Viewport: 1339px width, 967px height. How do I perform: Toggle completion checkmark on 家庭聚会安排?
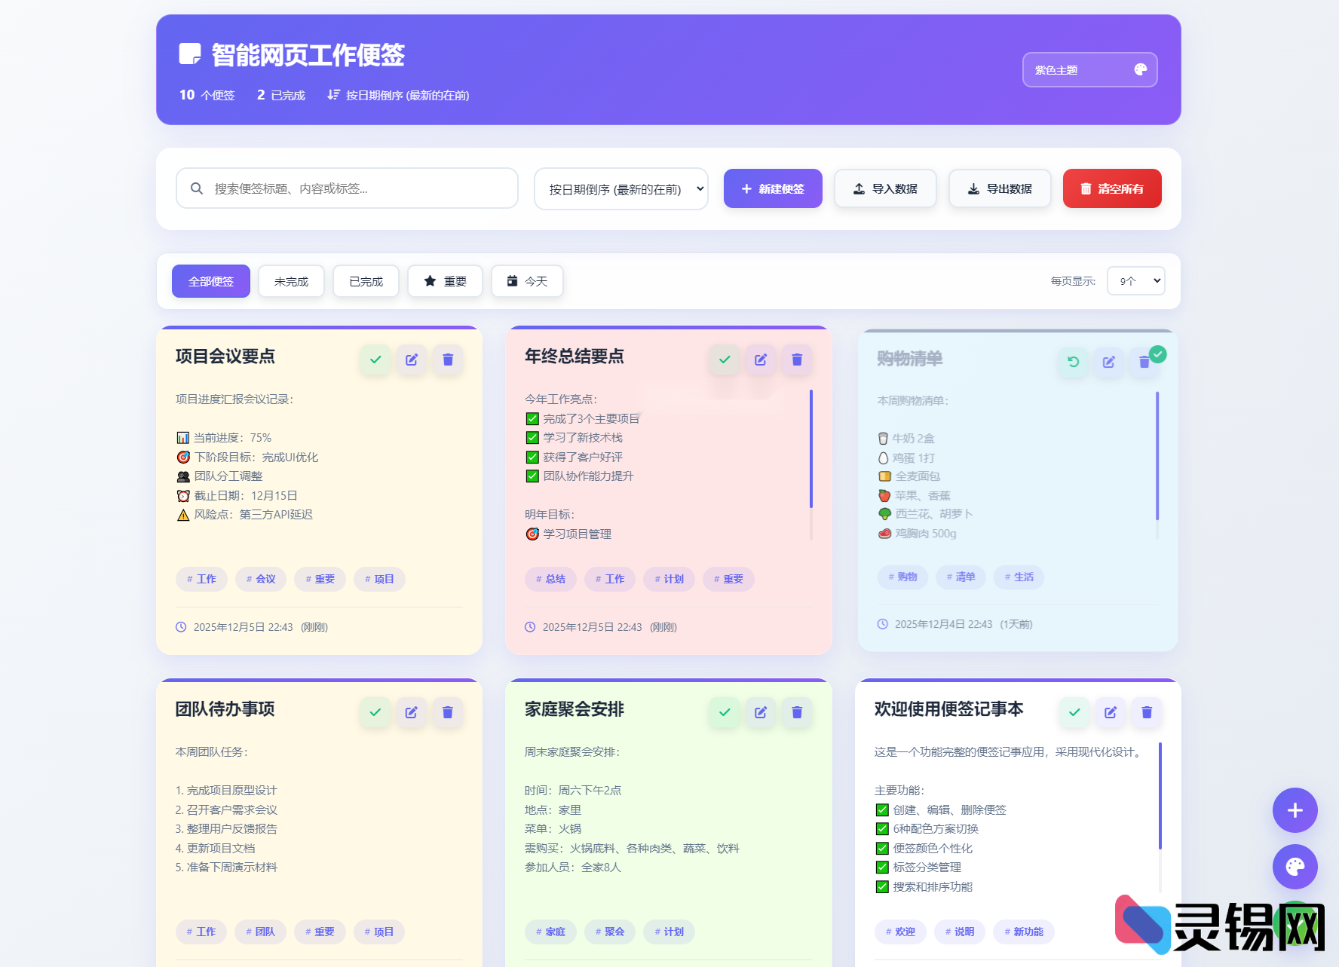pyautogui.click(x=724, y=711)
